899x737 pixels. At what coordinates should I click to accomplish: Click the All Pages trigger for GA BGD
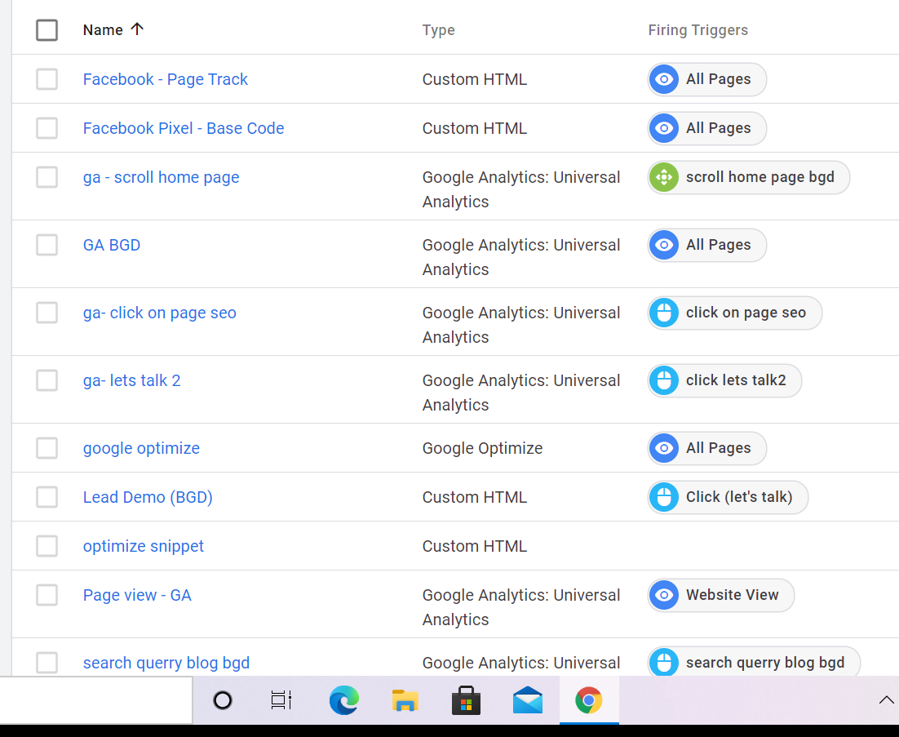pos(707,245)
